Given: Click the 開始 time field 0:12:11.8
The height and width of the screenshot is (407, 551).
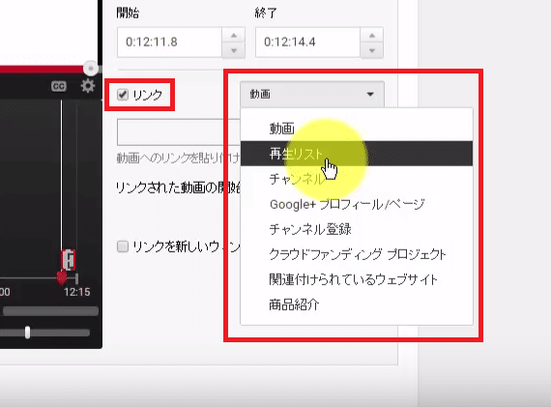Looking at the screenshot, I should 169,43.
